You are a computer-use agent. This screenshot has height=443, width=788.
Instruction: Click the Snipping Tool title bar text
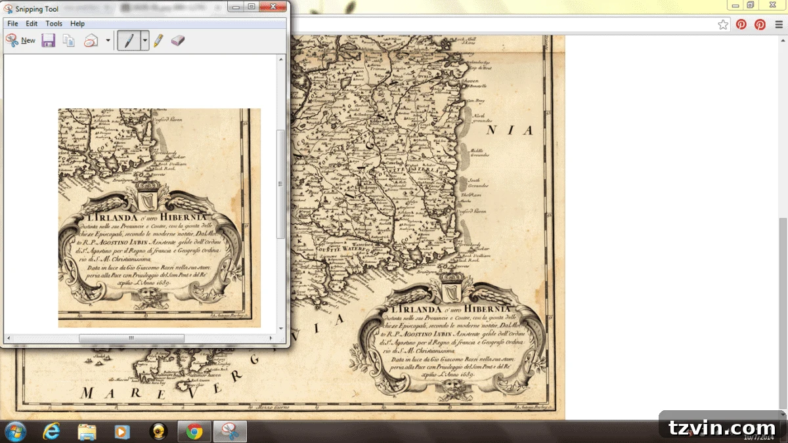pos(37,9)
